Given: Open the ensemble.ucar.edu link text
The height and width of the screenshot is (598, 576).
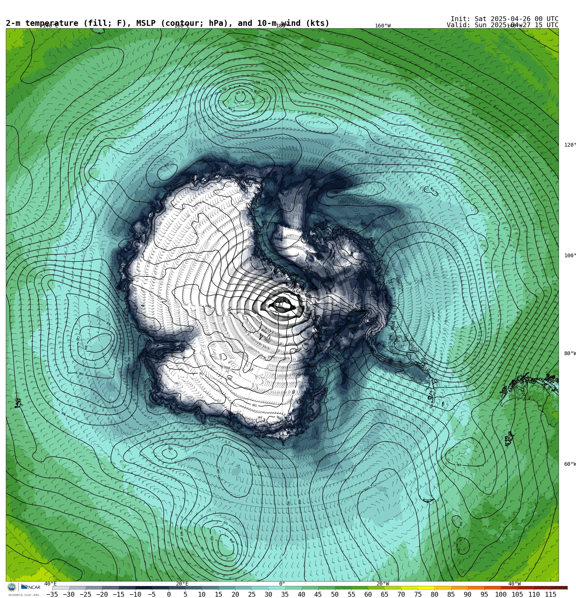Looking at the screenshot, I should 23,595.
